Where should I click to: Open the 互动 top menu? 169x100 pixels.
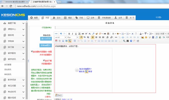click(x=57, y=18)
